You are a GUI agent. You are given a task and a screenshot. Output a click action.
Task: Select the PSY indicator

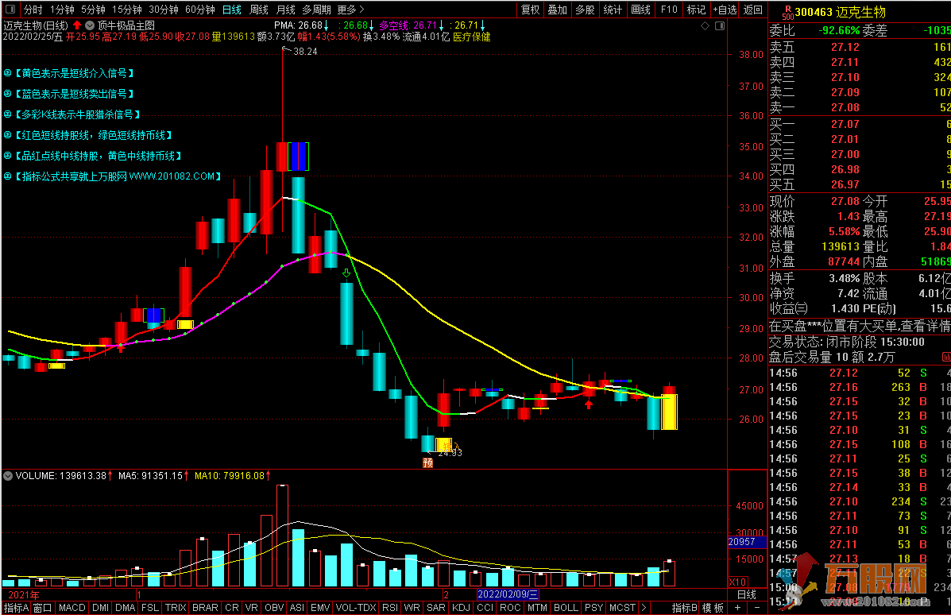[x=593, y=608]
